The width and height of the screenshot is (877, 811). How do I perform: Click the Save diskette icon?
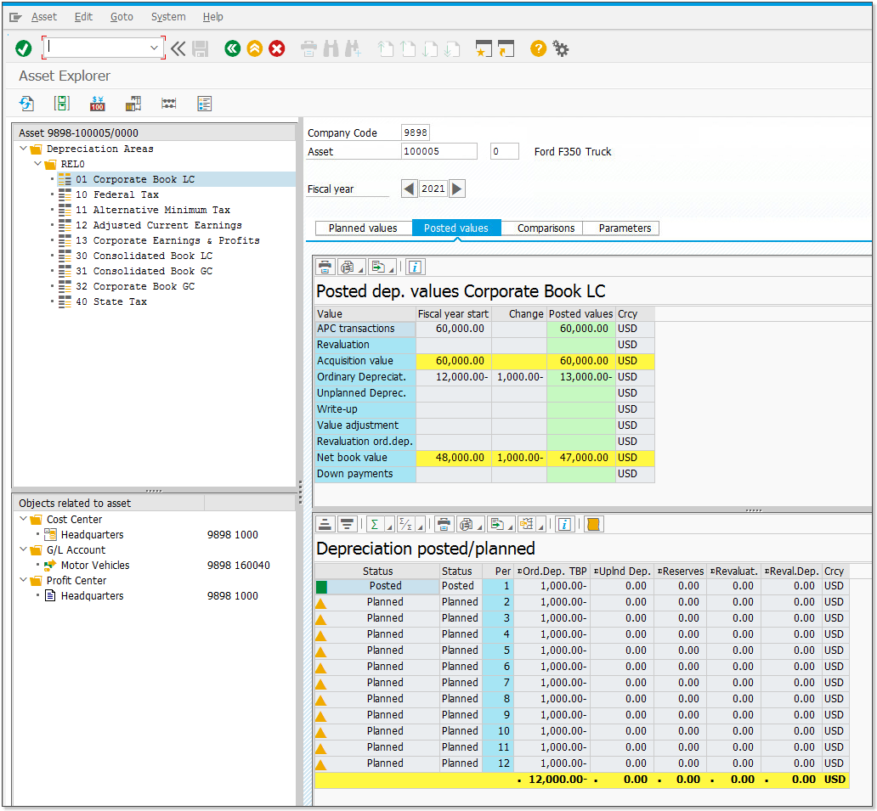point(201,48)
